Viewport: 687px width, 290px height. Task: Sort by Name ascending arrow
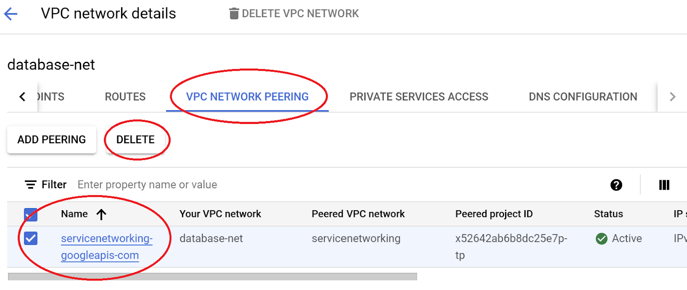(x=101, y=214)
